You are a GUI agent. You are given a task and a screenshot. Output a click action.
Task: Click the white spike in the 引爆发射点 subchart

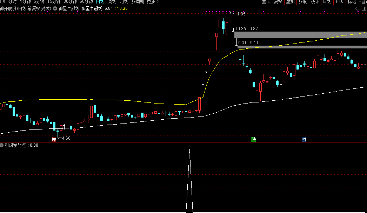189,181
